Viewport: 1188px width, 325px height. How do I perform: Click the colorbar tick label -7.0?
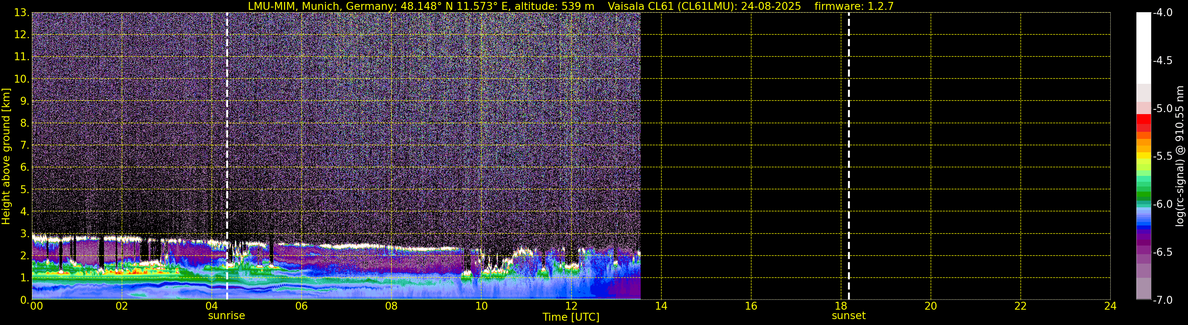tap(1162, 300)
